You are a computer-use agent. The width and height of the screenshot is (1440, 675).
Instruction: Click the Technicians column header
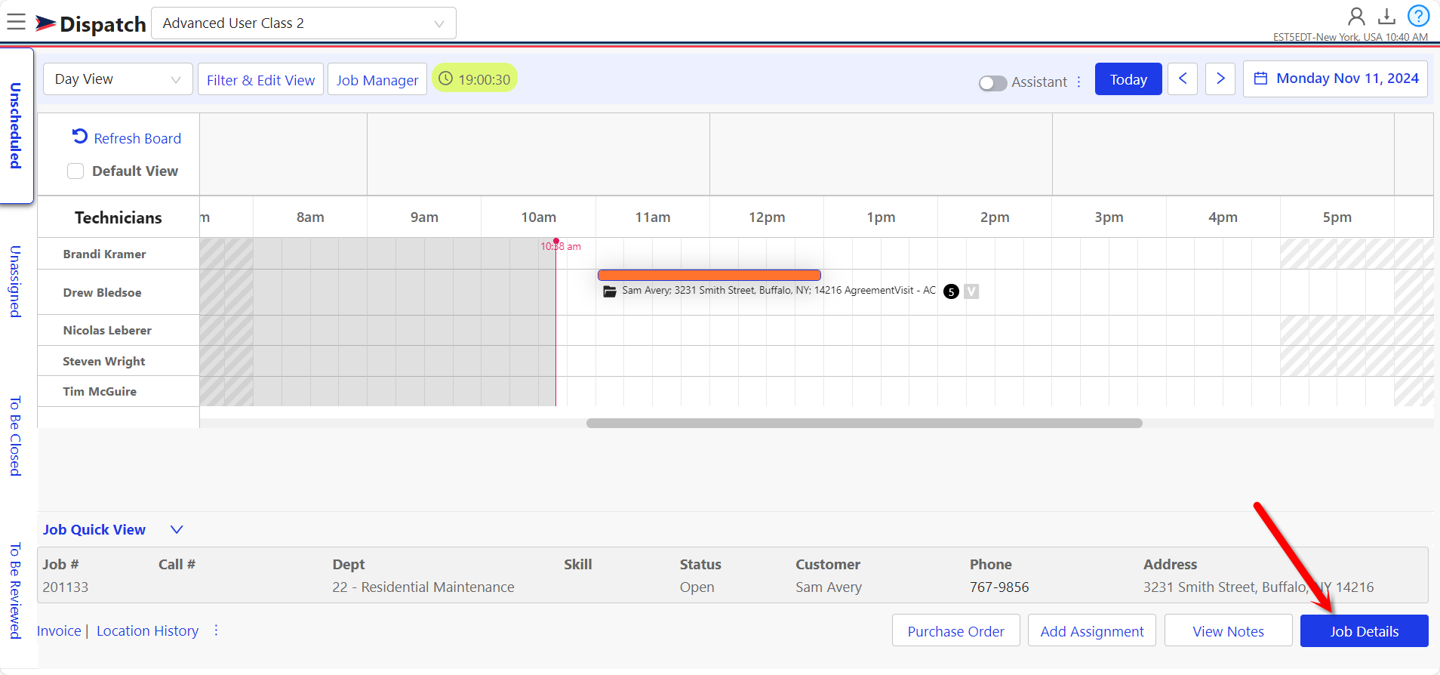(118, 217)
